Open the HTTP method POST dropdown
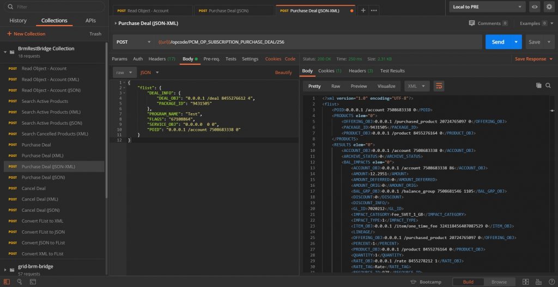 pos(134,42)
